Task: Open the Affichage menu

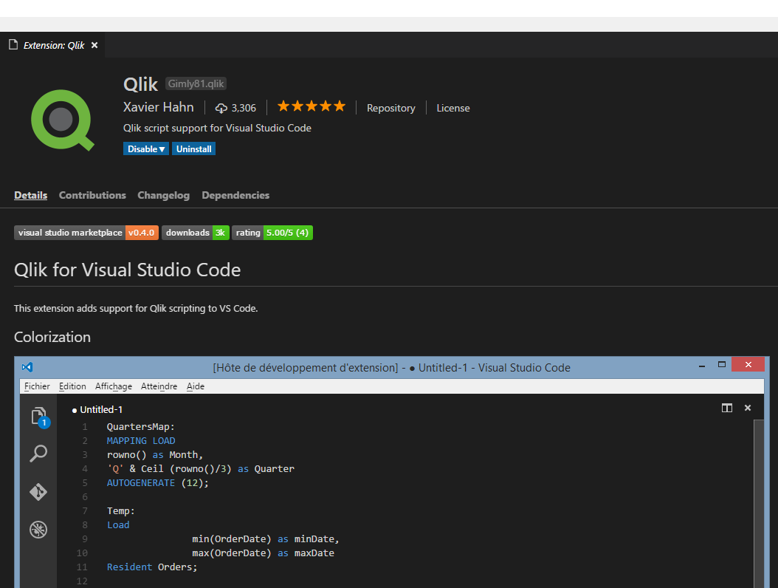Action: (x=113, y=386)
